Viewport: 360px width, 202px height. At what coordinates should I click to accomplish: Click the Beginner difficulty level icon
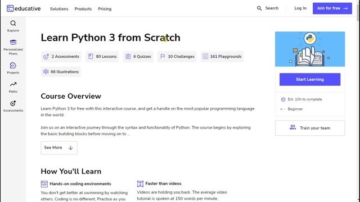pyautogui.click(x=283, y=109)
